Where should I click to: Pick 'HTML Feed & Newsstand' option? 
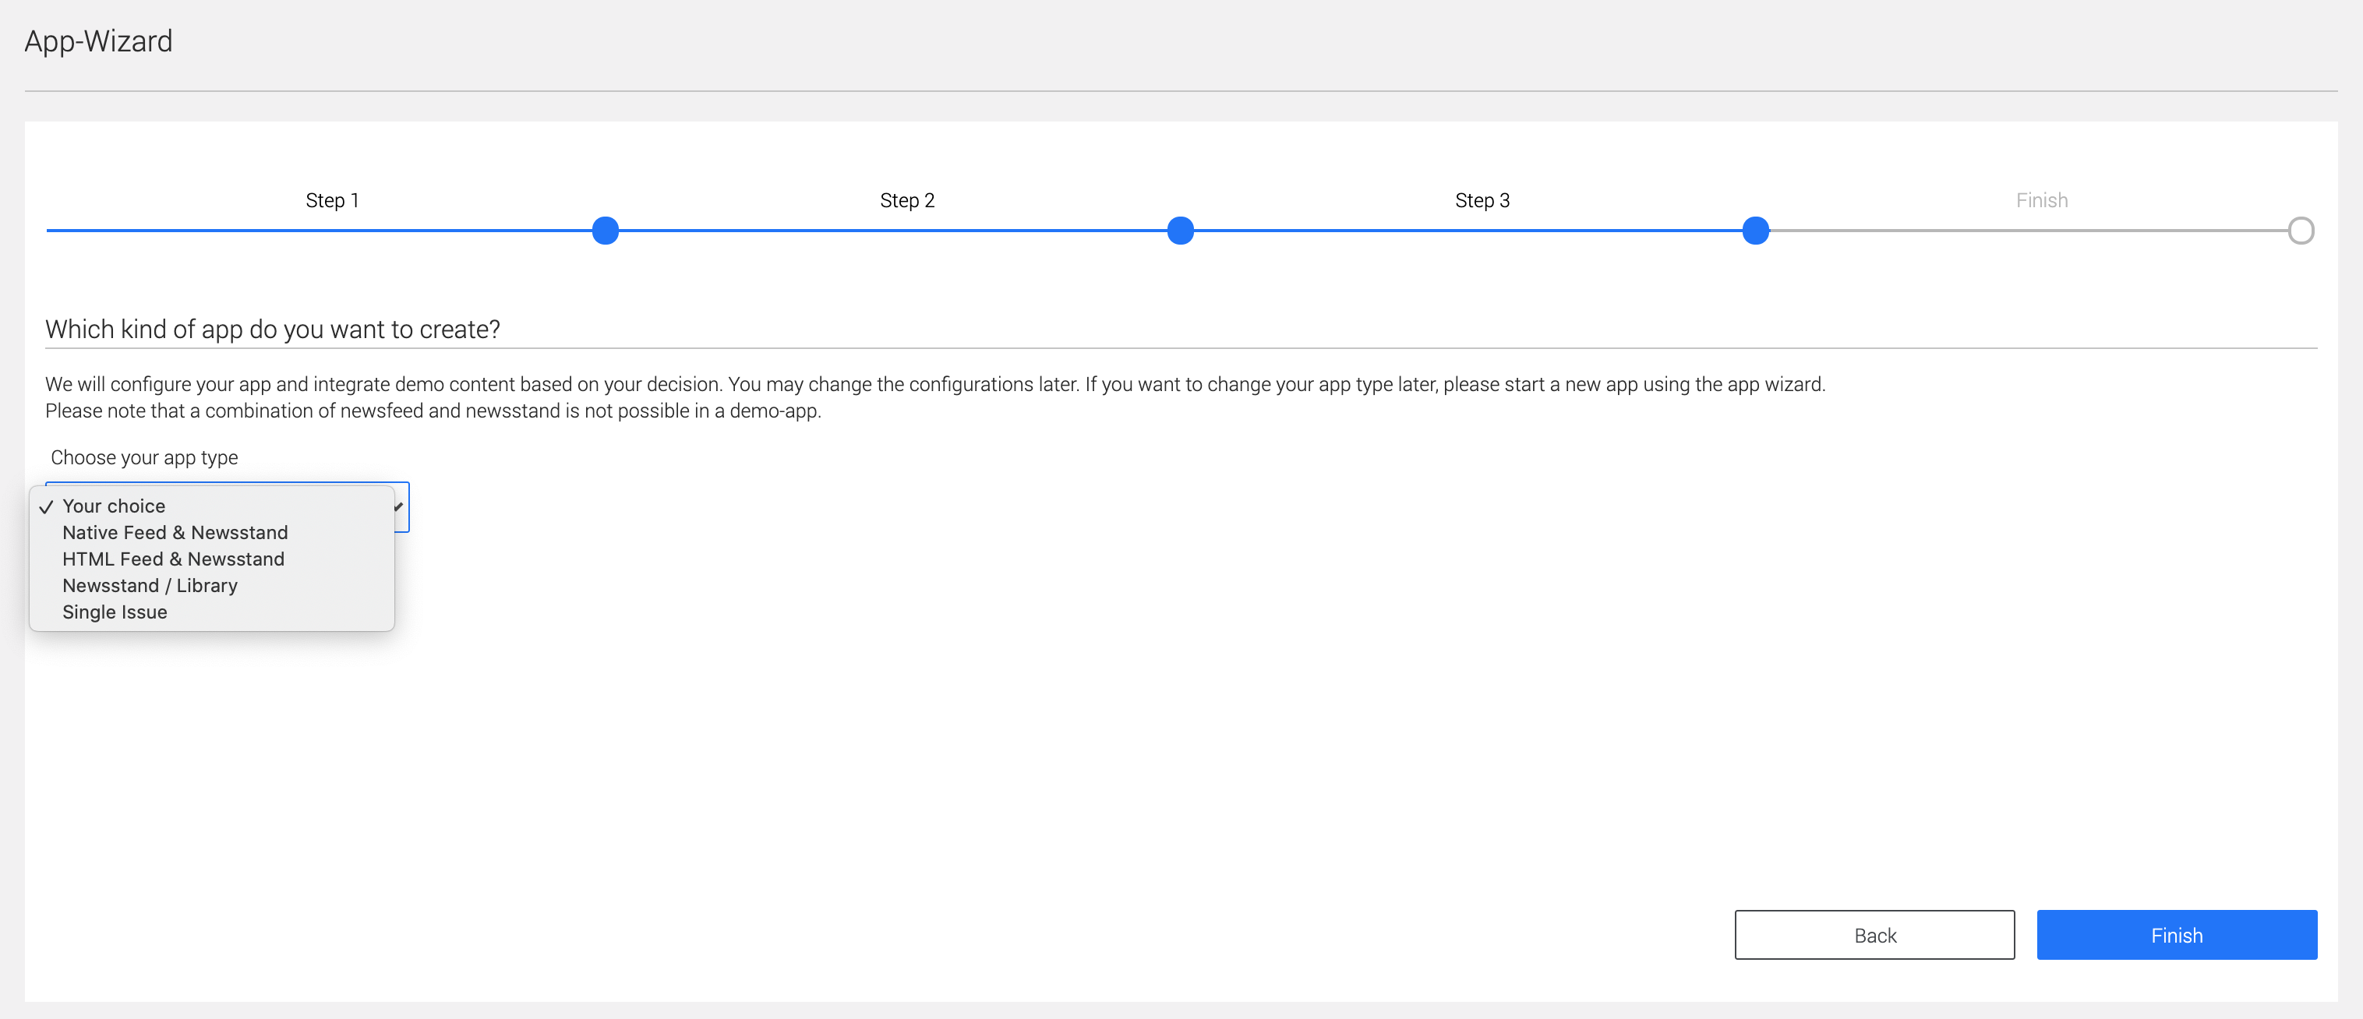coord(172,559)
